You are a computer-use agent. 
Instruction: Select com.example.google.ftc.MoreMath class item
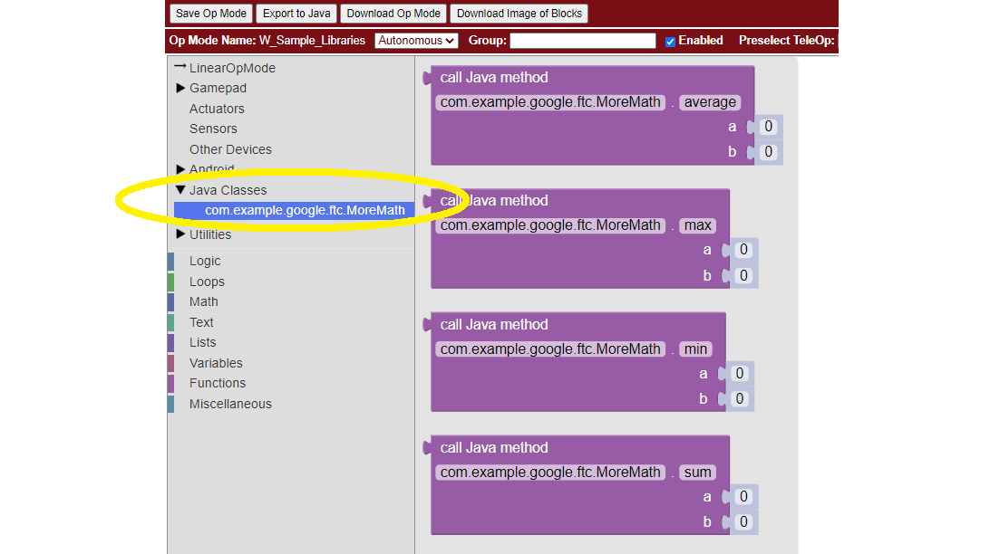304,210
